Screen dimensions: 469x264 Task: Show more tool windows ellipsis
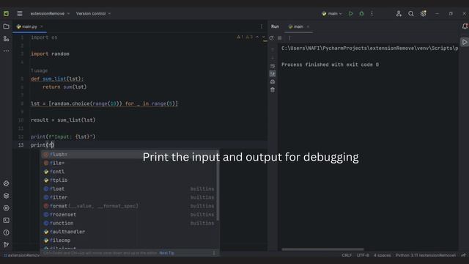pos(6,51)
